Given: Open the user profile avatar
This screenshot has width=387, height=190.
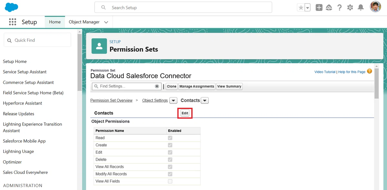Looking at the screenshot, I should (375, 7).
